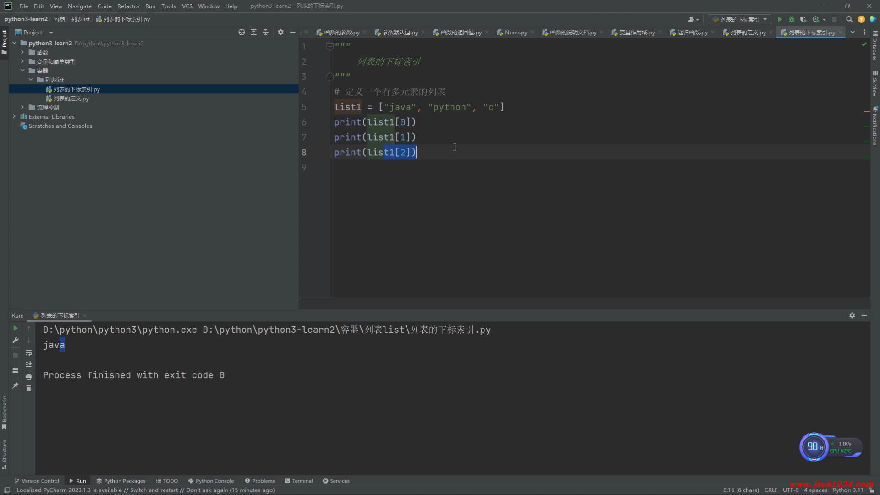
Task: Open Search Everywhere magnifier icon
Action: 849,19
